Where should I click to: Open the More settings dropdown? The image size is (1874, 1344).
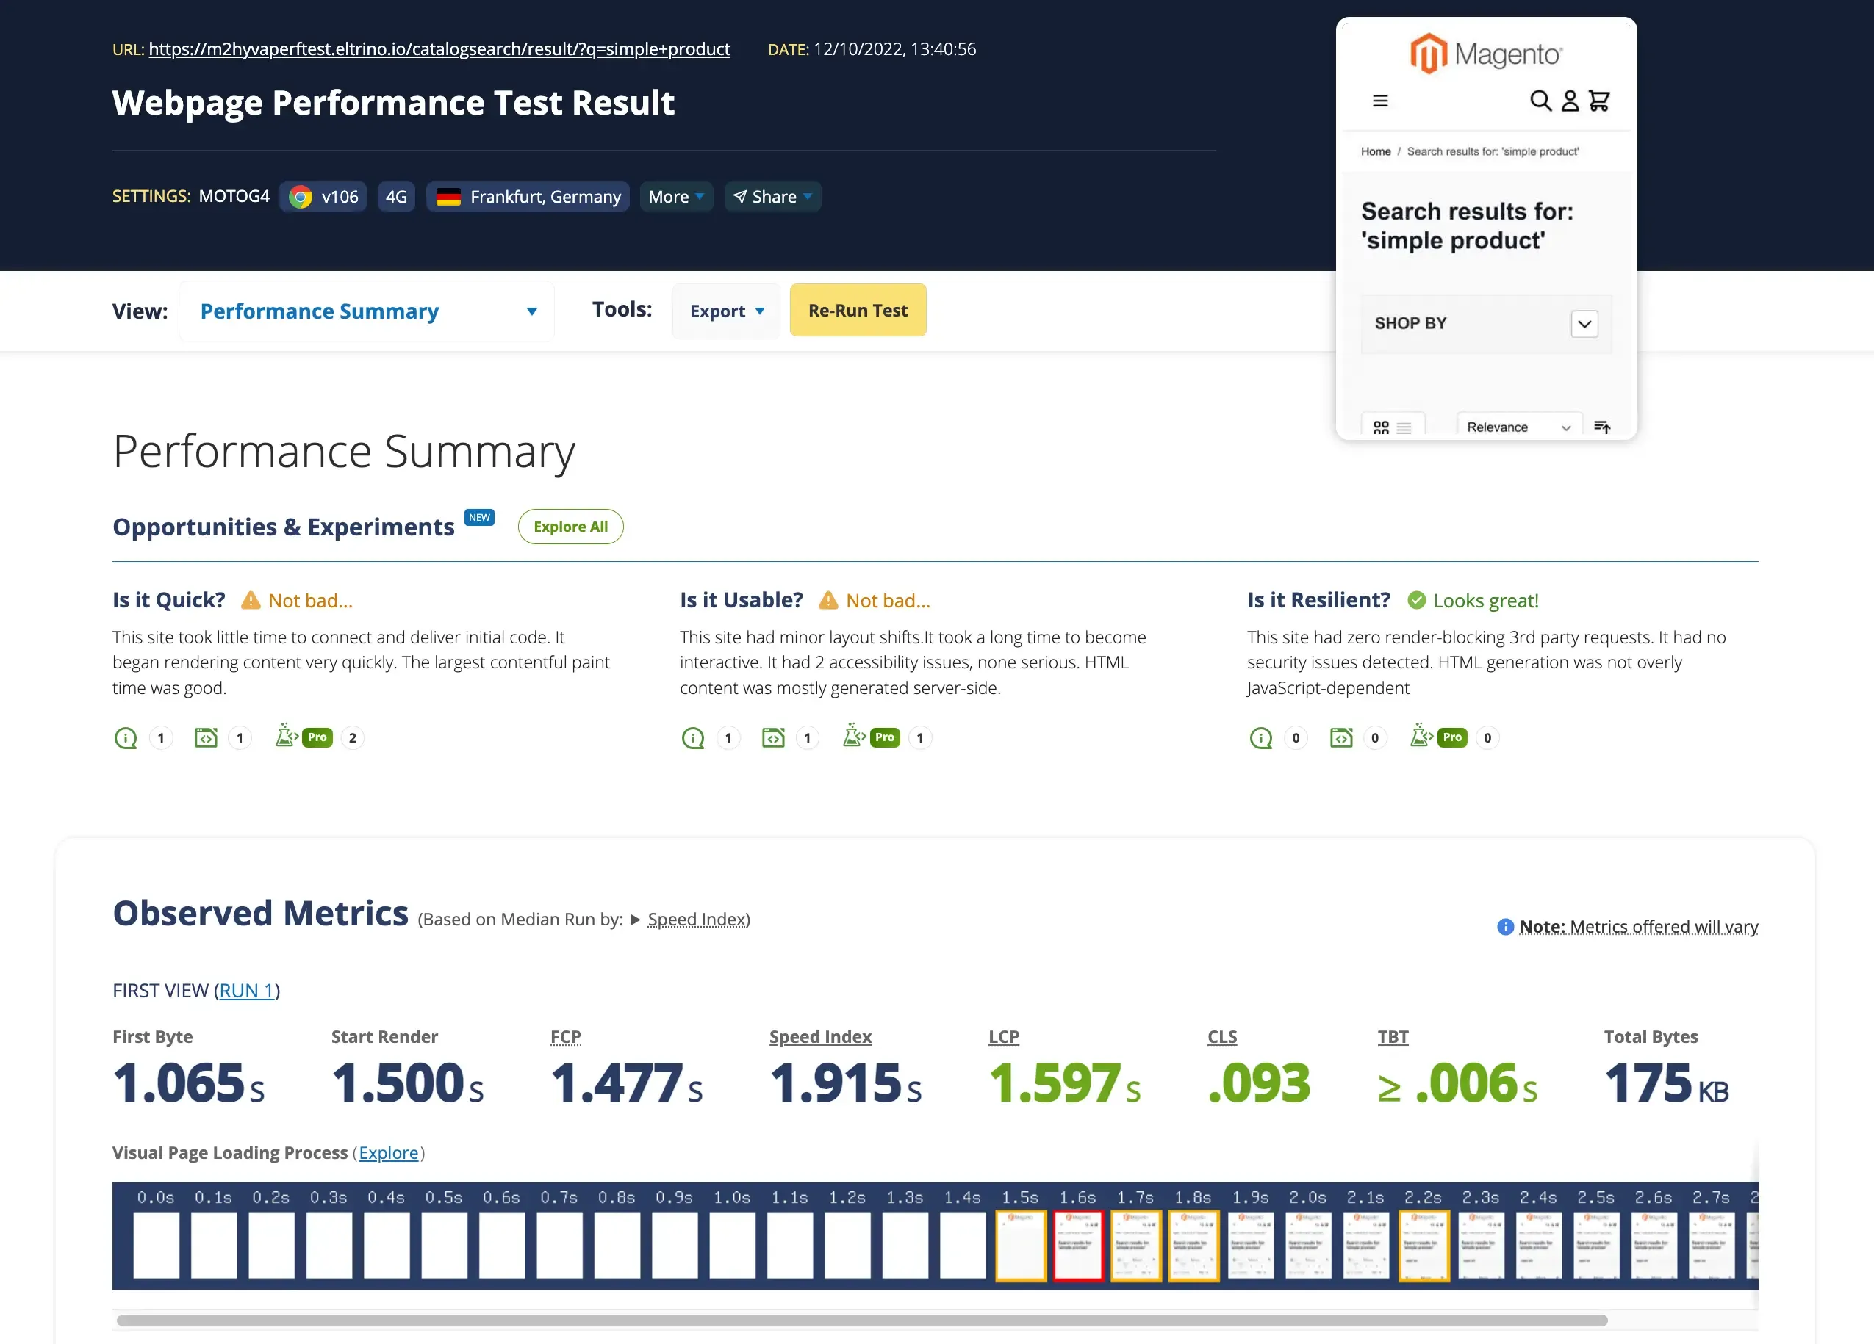[x=676, y=197]
